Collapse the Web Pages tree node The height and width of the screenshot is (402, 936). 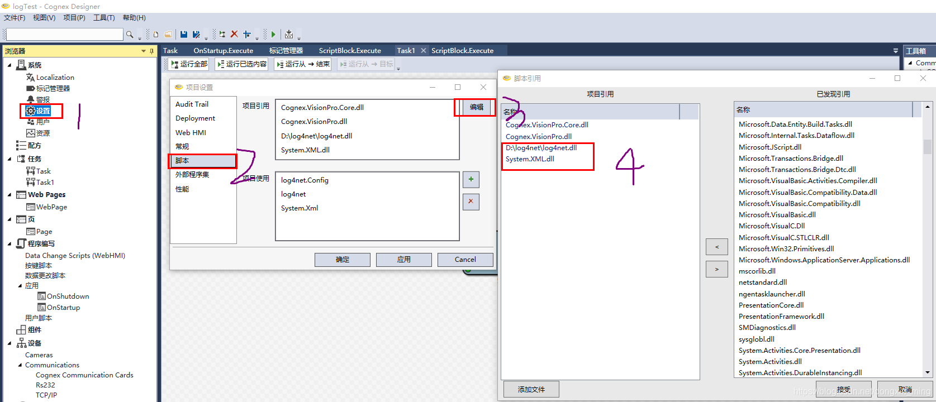click(x=9, y=195)
